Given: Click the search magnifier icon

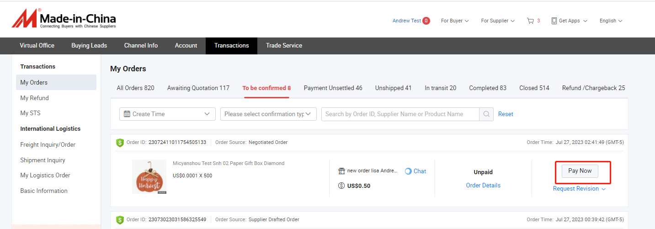Looking at the screenshot, I should (486, 114).
